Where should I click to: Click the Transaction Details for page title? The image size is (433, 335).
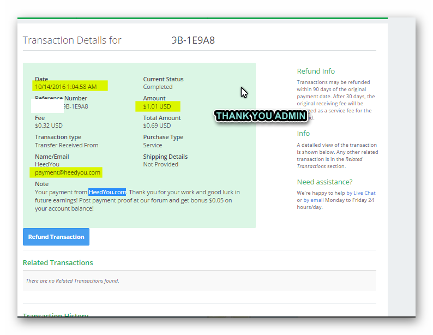coord(72,40)
